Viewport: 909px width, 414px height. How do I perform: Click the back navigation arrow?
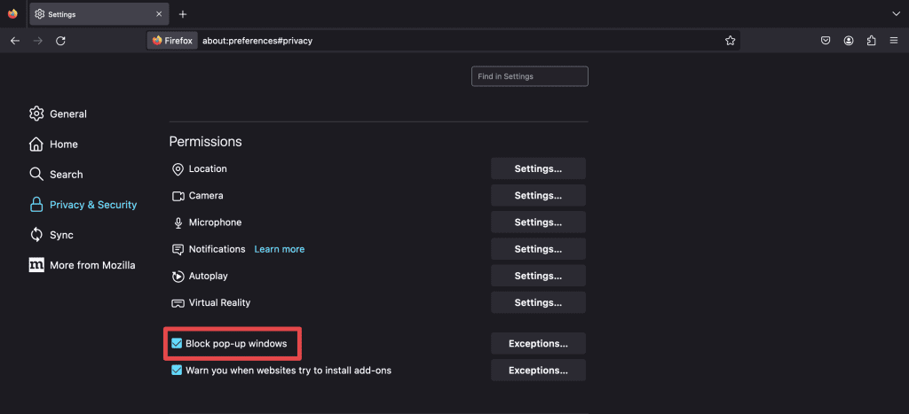15,41
